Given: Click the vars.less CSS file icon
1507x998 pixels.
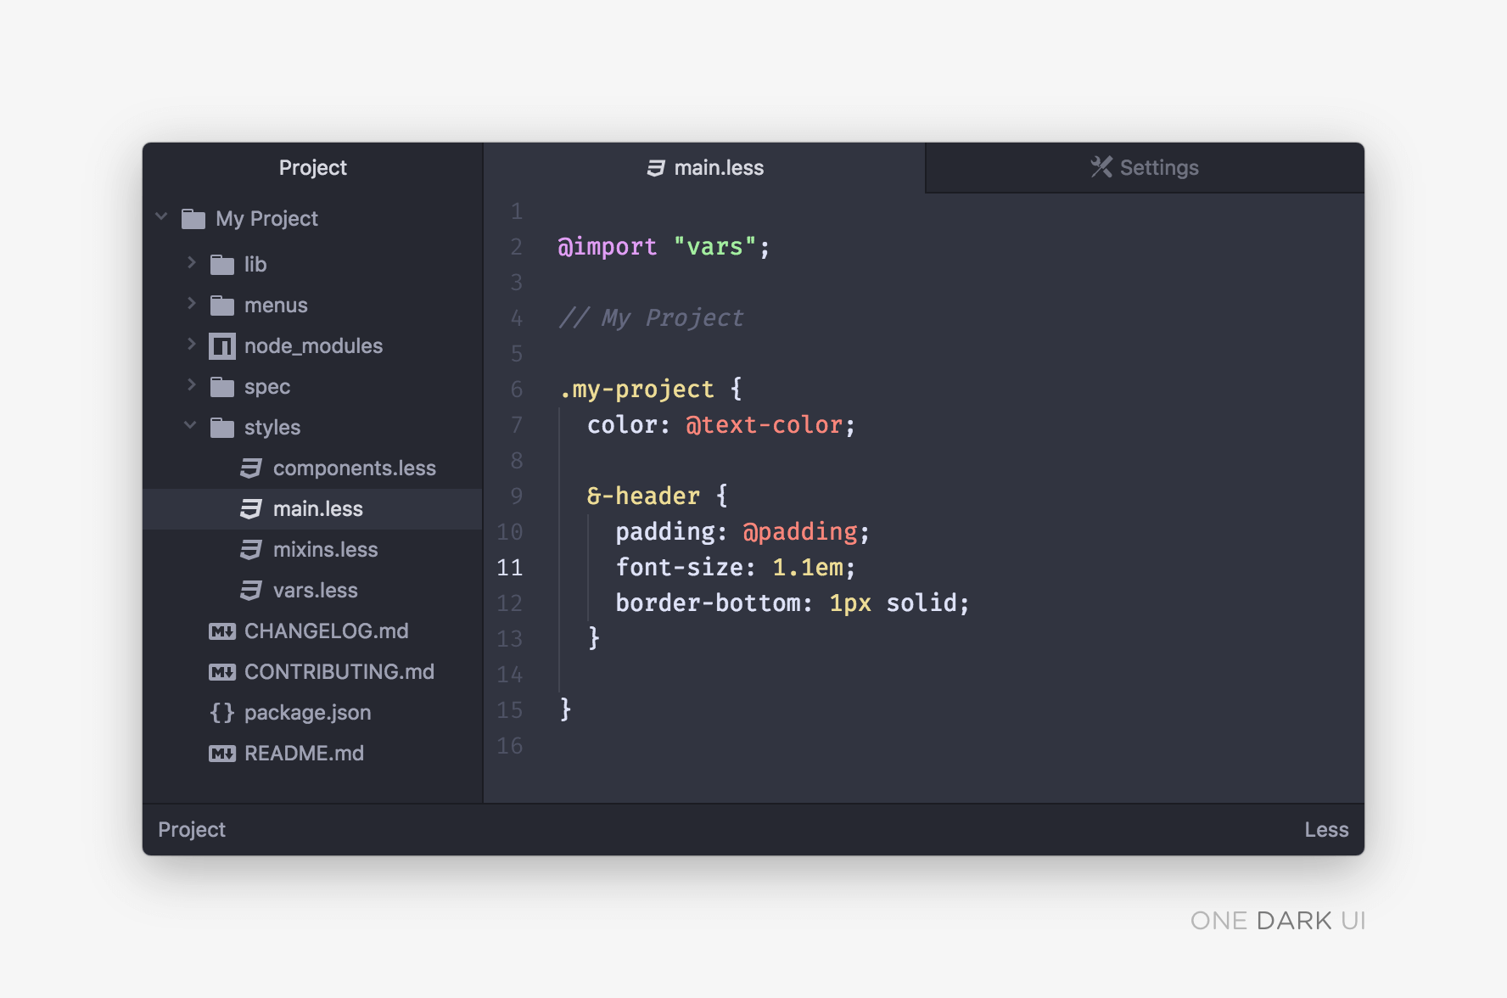Looking at the screenshot, I should coord(251,591).
